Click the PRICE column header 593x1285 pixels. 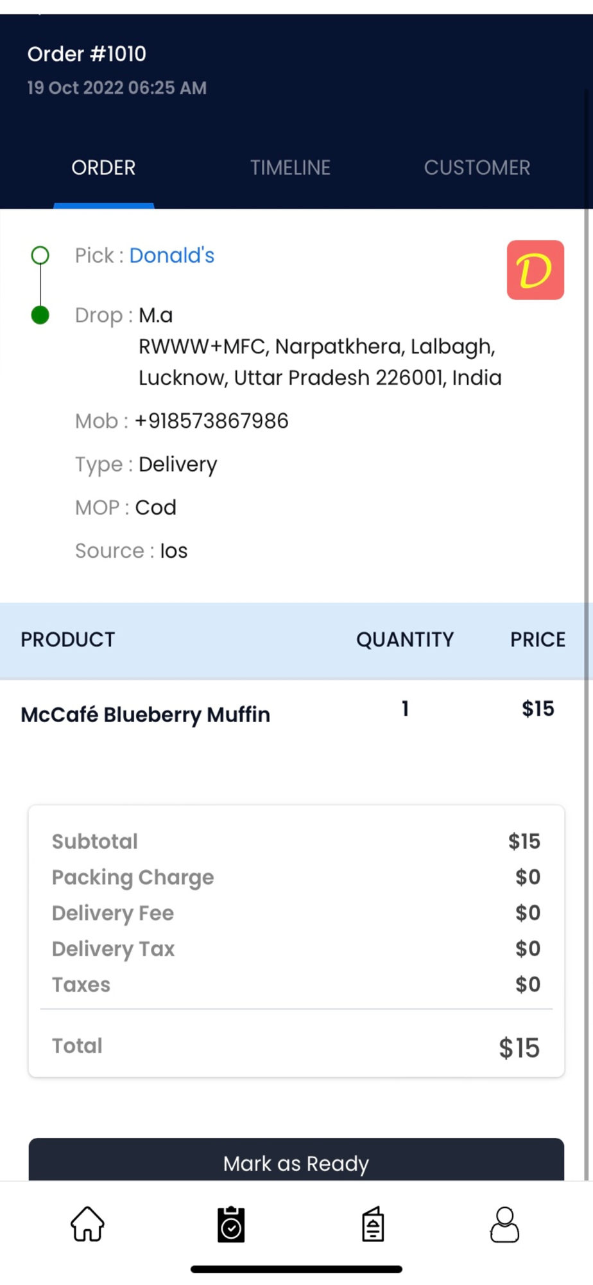pos(538,640)
